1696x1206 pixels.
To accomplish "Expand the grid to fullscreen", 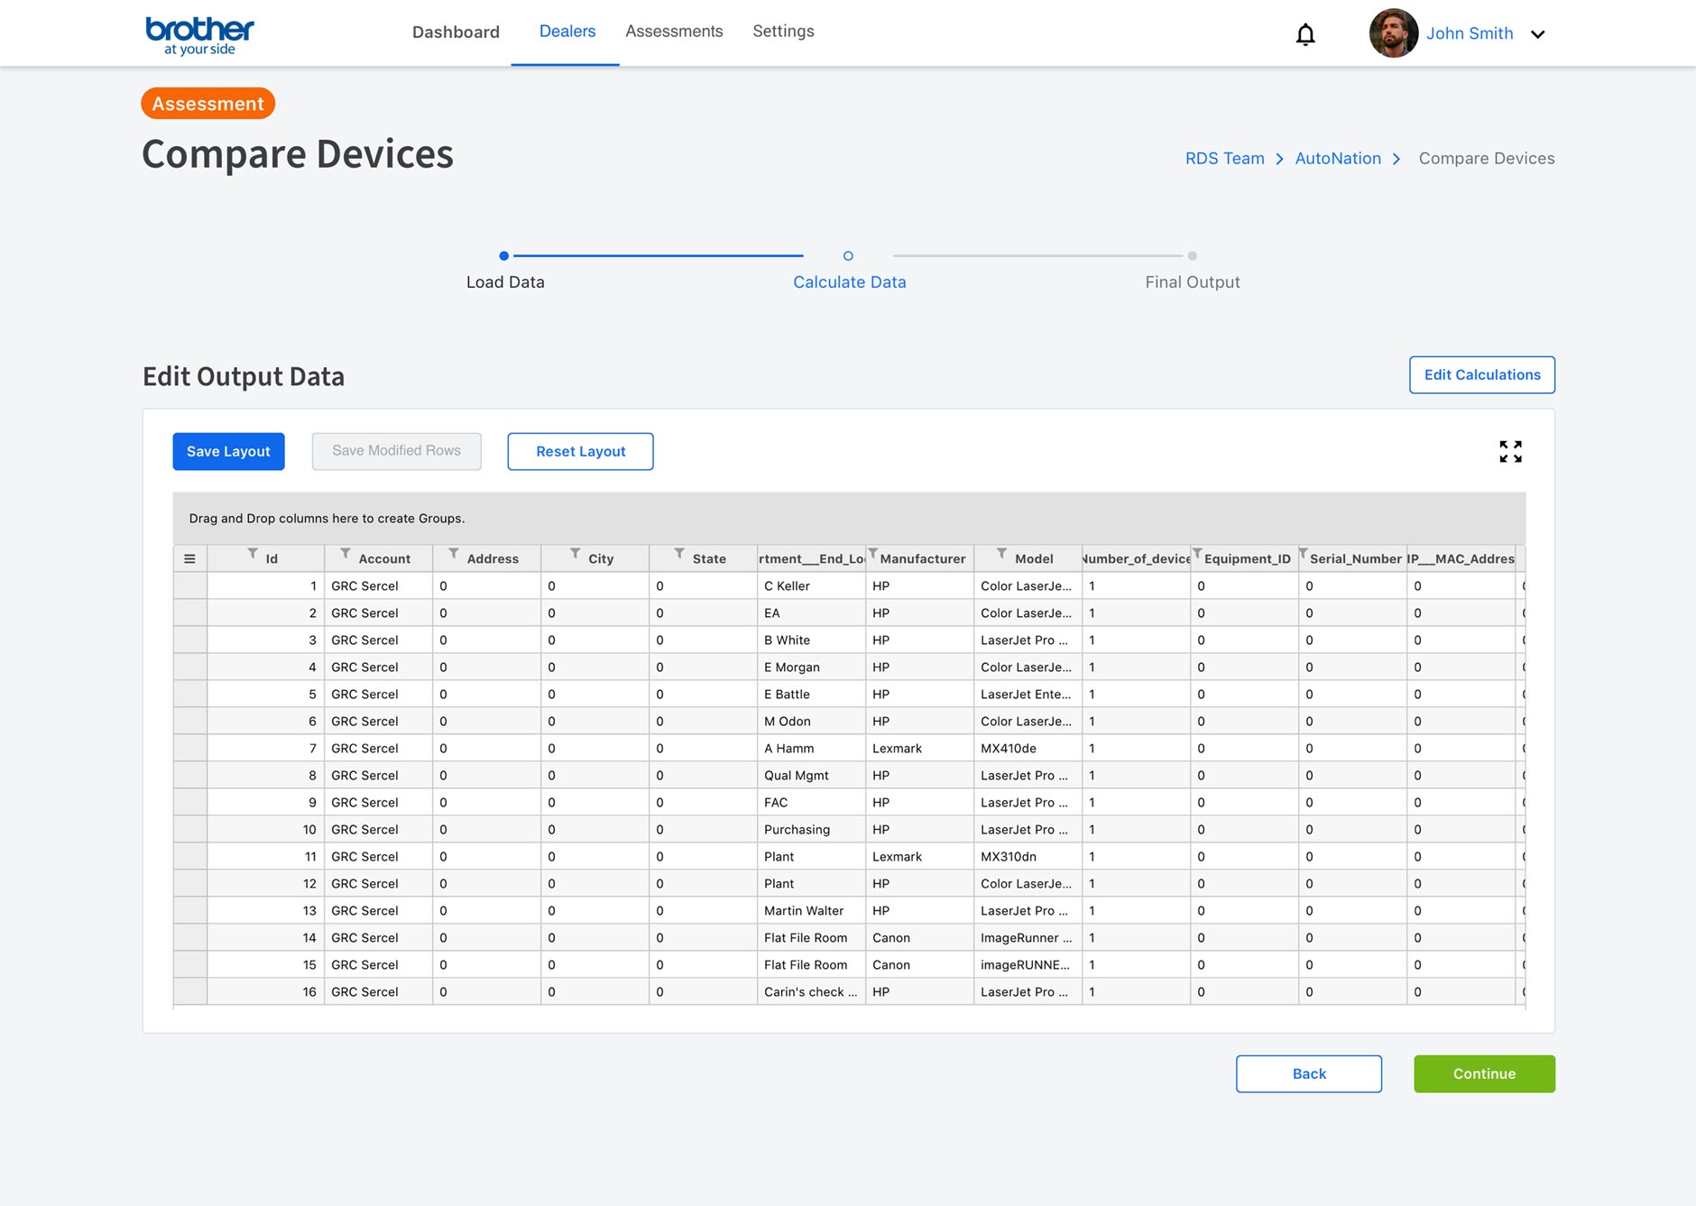I will (1511, 451).
